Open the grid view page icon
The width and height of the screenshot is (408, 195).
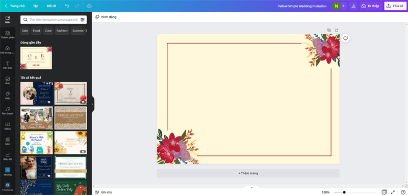384,192
